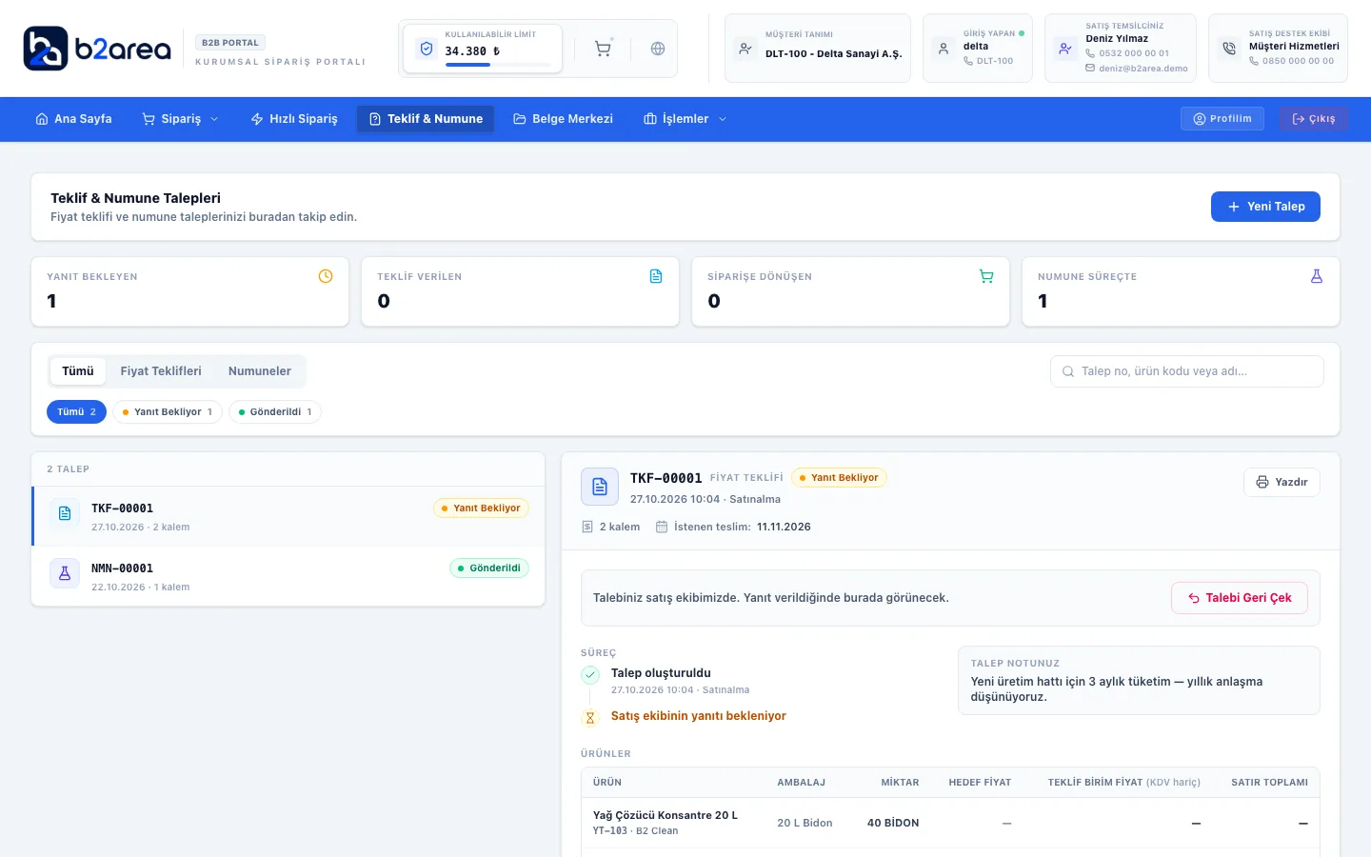This screenshot has height=857, width=1371.
Task: Click the large document icon in detail header
Action: (600, 487)
